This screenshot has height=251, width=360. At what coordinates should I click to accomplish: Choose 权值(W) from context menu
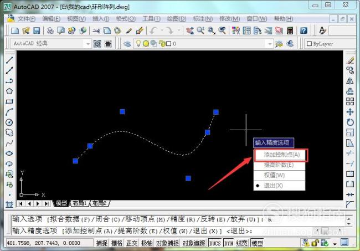pos(279,175)
